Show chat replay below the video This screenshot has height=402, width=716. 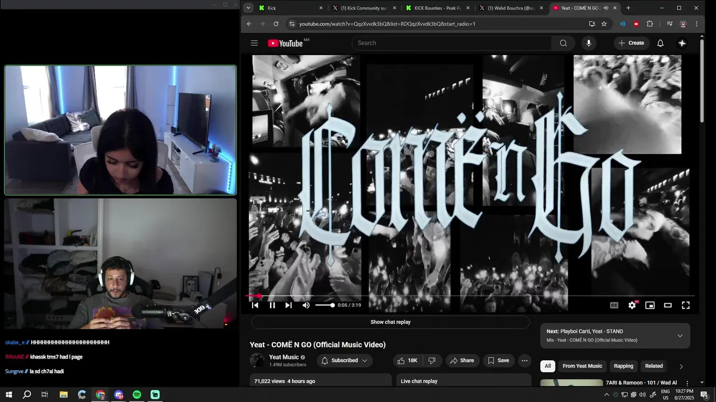(x=390, y=322)
